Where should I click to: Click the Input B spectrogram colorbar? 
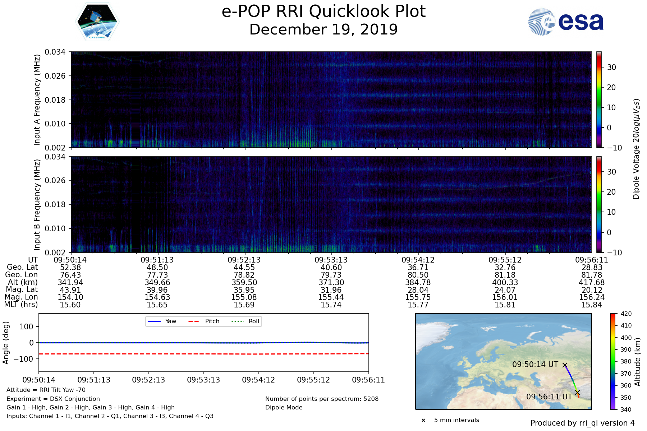[x=599, y=204]
